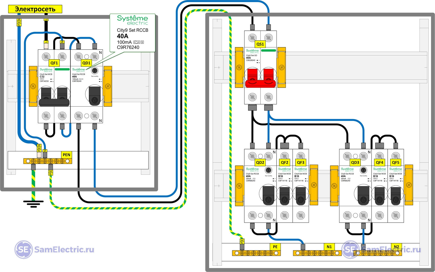435x272 pixels.
Task: Click the green indicator strip on QS1
Action: [x=268, y=51]
